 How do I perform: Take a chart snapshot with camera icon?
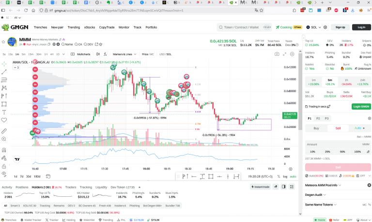[277, 54]
